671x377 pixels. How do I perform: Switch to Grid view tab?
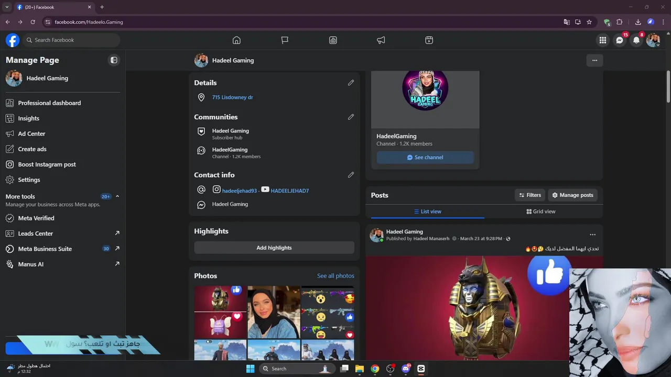tap(541, 212)
